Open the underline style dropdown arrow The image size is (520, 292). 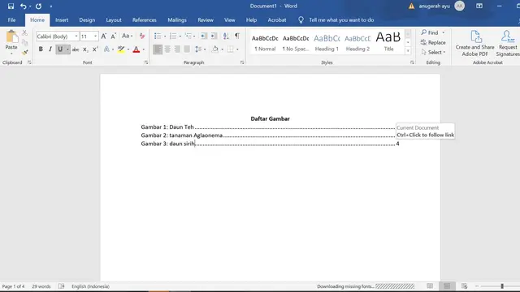tap(67, 49)
